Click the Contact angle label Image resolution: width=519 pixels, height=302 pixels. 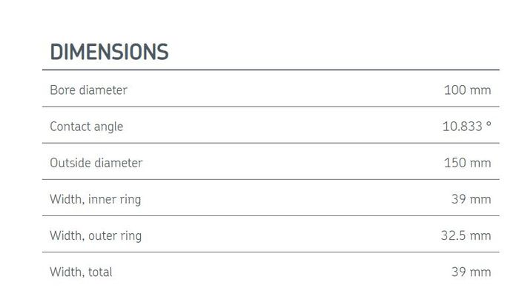[86, 127]
